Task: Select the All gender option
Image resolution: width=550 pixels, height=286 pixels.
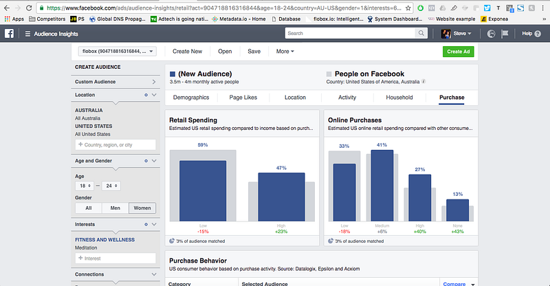Action: coord(89,208)
